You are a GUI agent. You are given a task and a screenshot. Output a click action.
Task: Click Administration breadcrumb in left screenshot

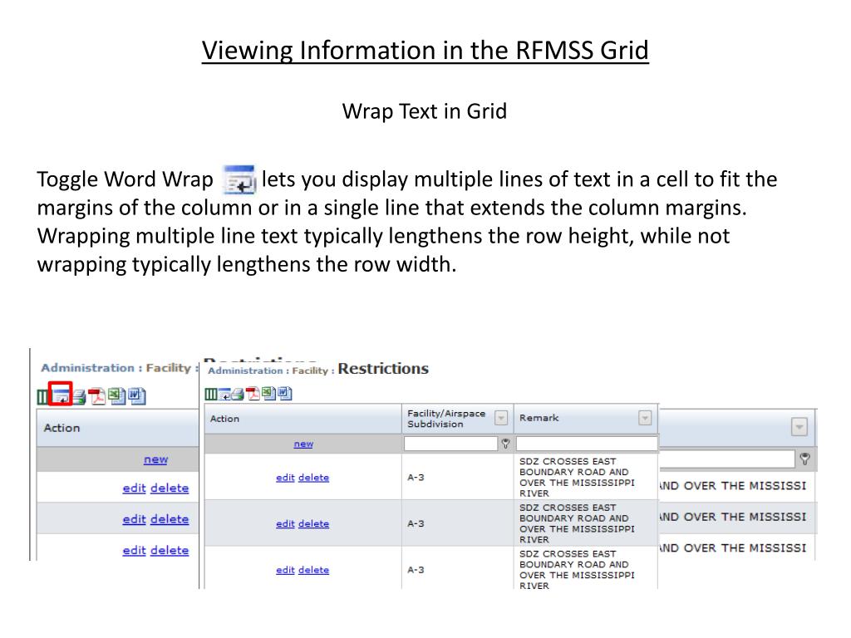click(88, 368)
